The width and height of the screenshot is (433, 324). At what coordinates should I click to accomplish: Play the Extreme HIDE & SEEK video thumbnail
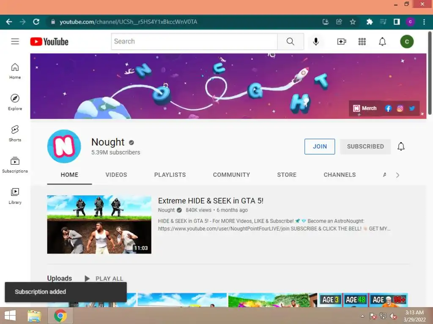click(99, 224)
